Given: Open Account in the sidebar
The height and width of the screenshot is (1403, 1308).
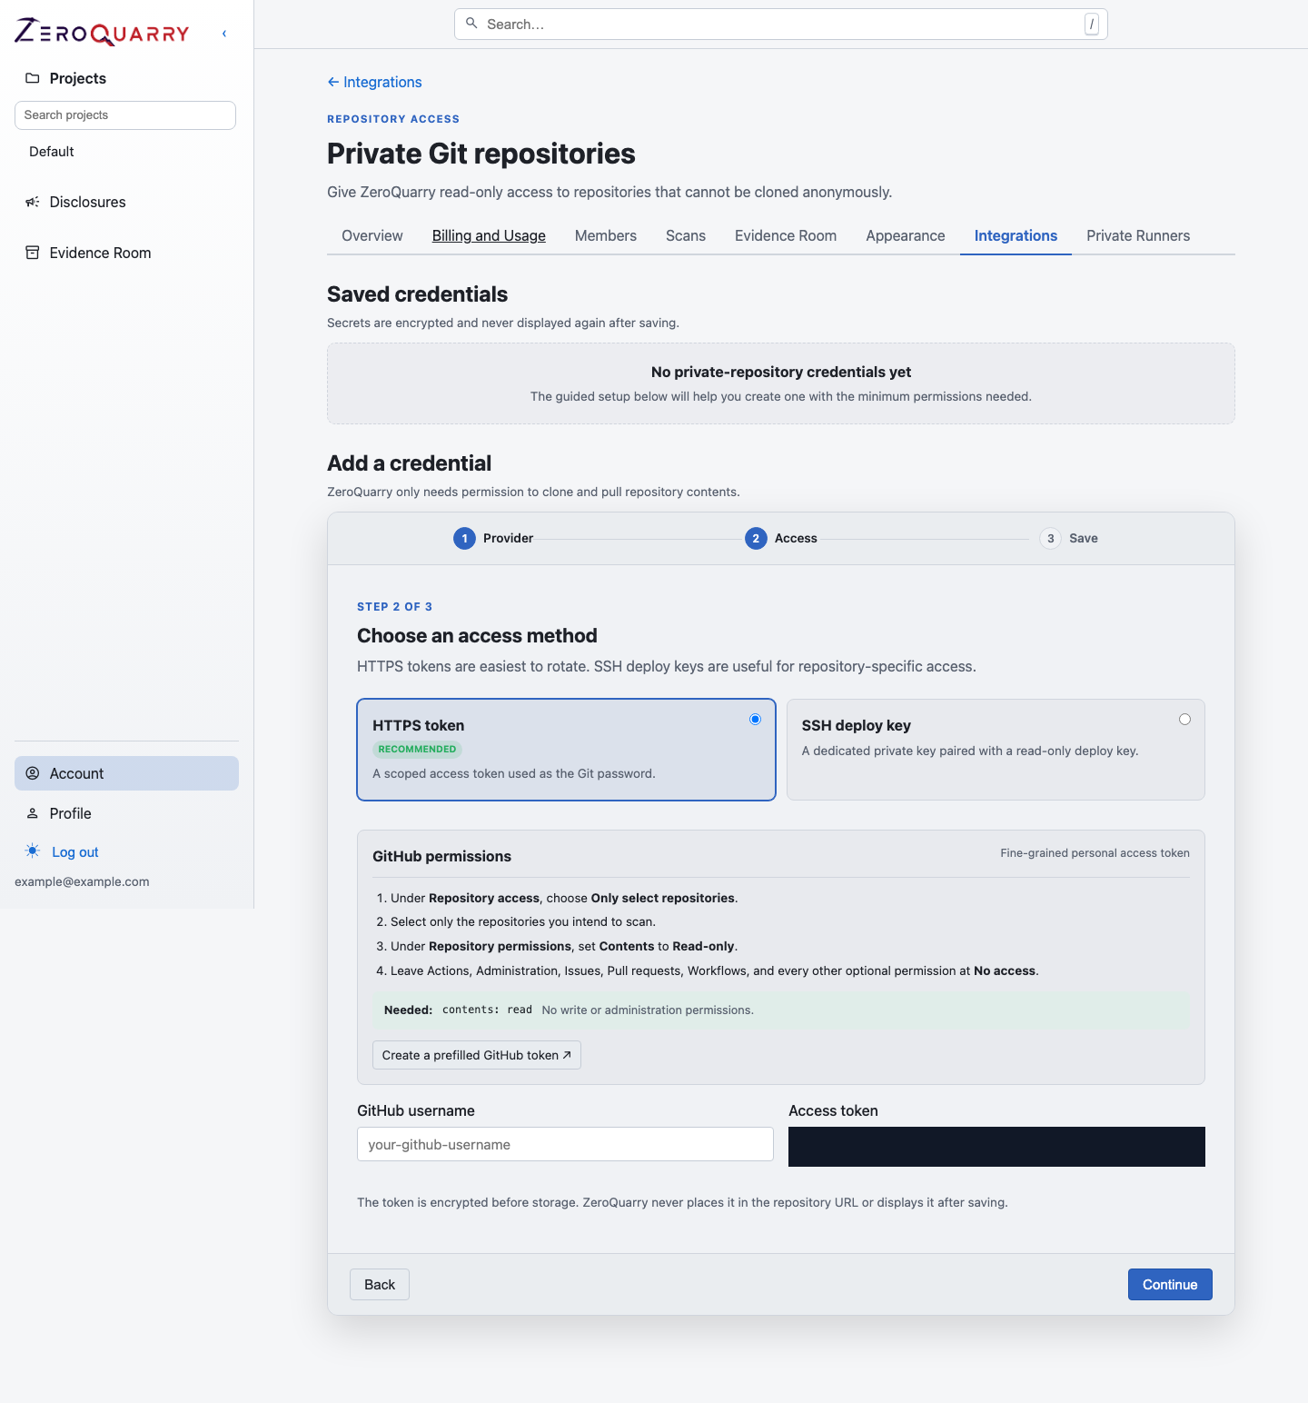Looking at the screenshot, I should click(126, 773).
